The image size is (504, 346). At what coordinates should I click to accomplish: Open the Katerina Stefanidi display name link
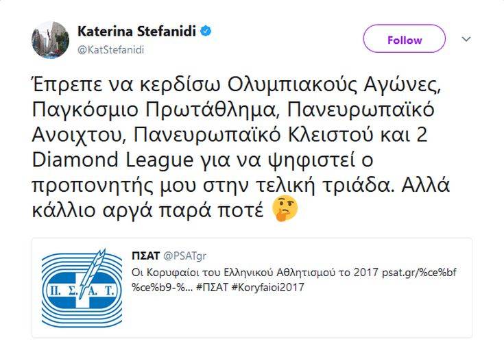[x=136, y=32]
